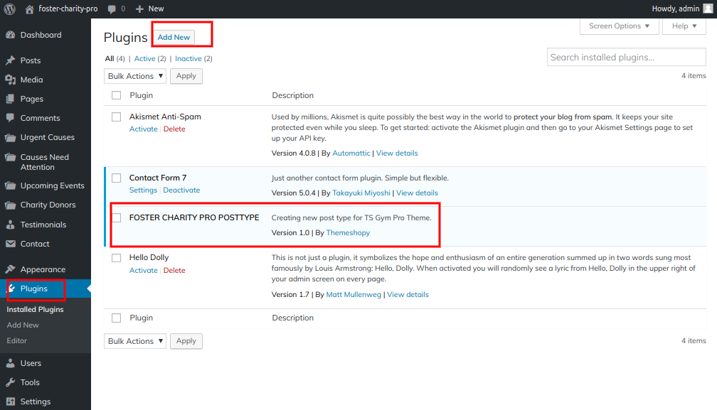Image resolution: width=717 pixels, height=410 pixels.
Task: Open Installed Plugins submenu item
Action: pos(36,310)
